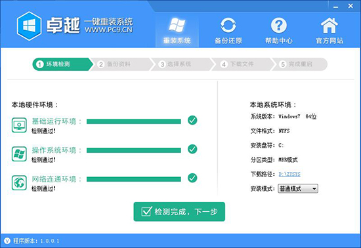This screenshot has width=361, height=248.
Task: Click the hexagonal Windows logo icon
Action: tap(30, 26)
